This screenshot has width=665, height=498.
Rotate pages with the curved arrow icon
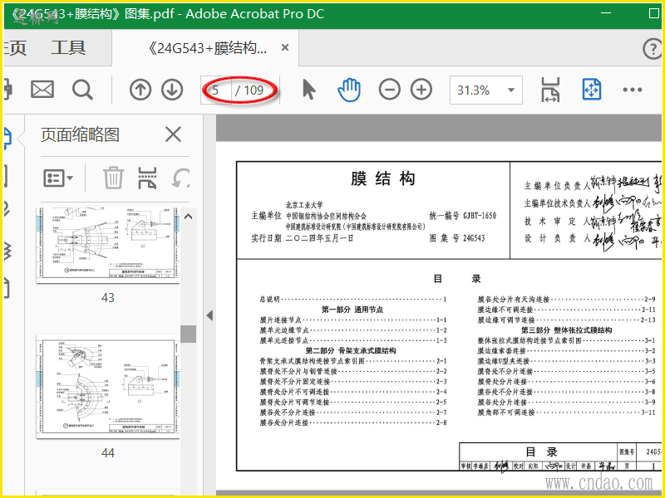coord(180,178)
